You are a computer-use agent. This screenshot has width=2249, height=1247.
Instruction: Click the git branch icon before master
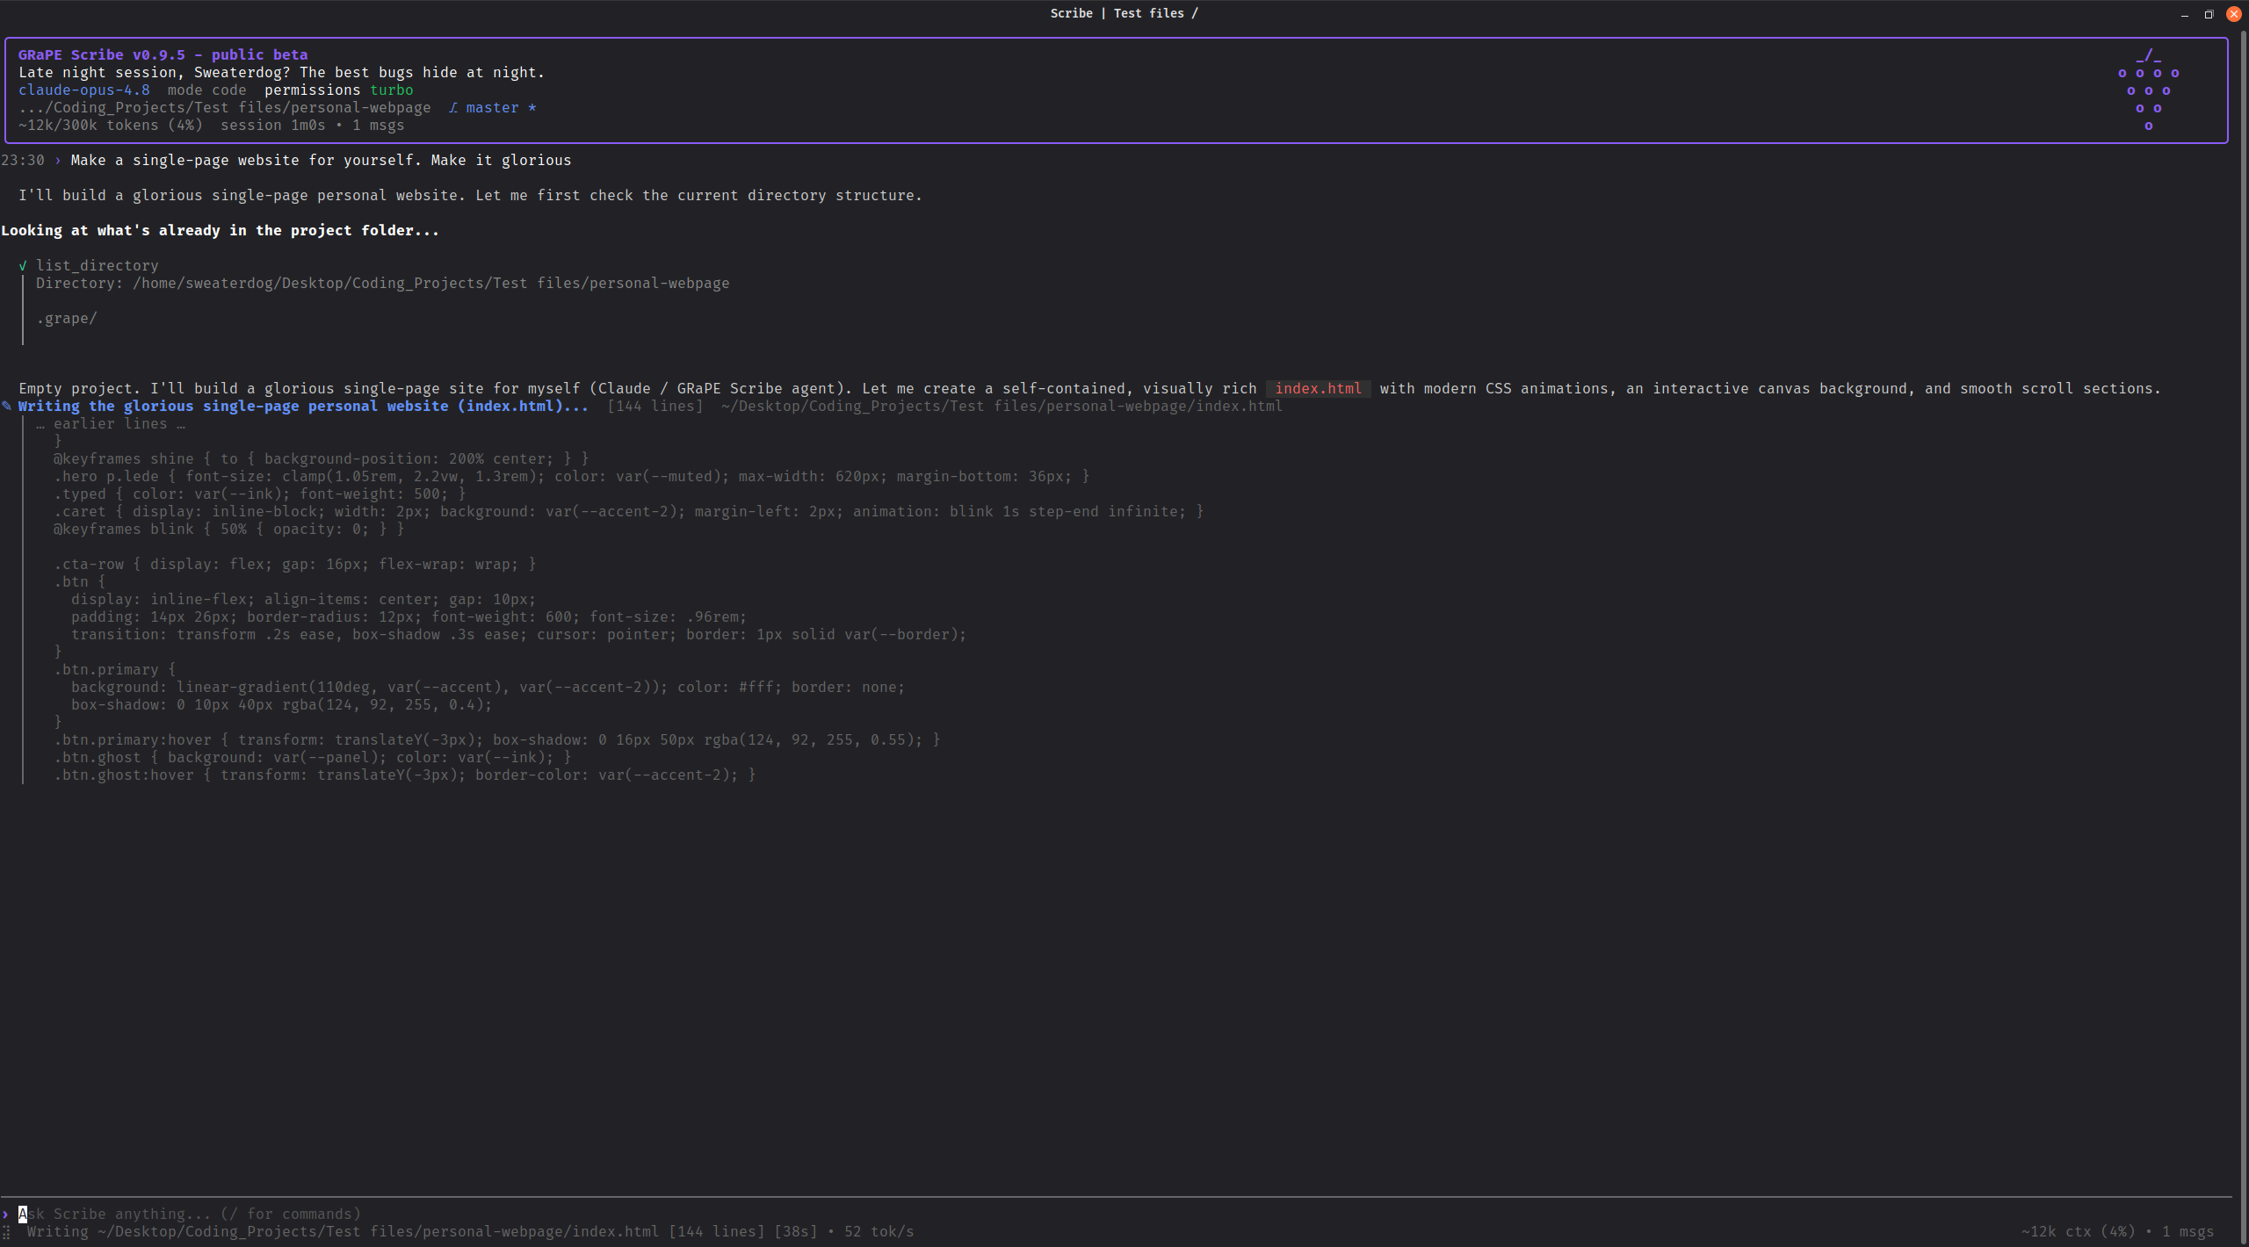click(453, 107)
